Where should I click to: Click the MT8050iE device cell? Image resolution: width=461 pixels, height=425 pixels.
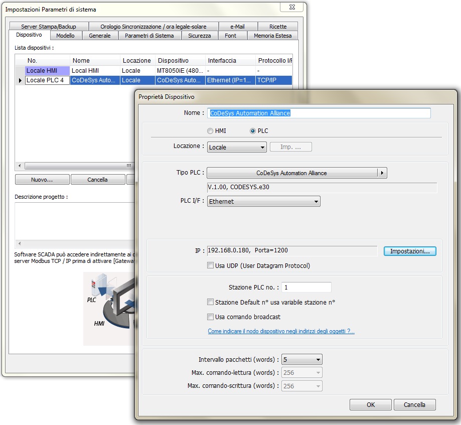tap(180, 71)
